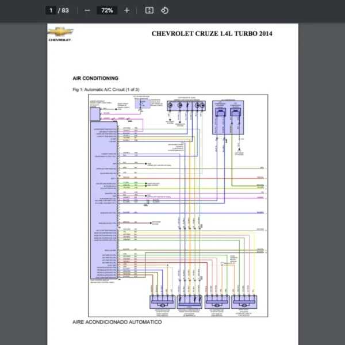This screenshot has width=345, height=345.
Task: Click the total page count 83
Action: point(66,10)
